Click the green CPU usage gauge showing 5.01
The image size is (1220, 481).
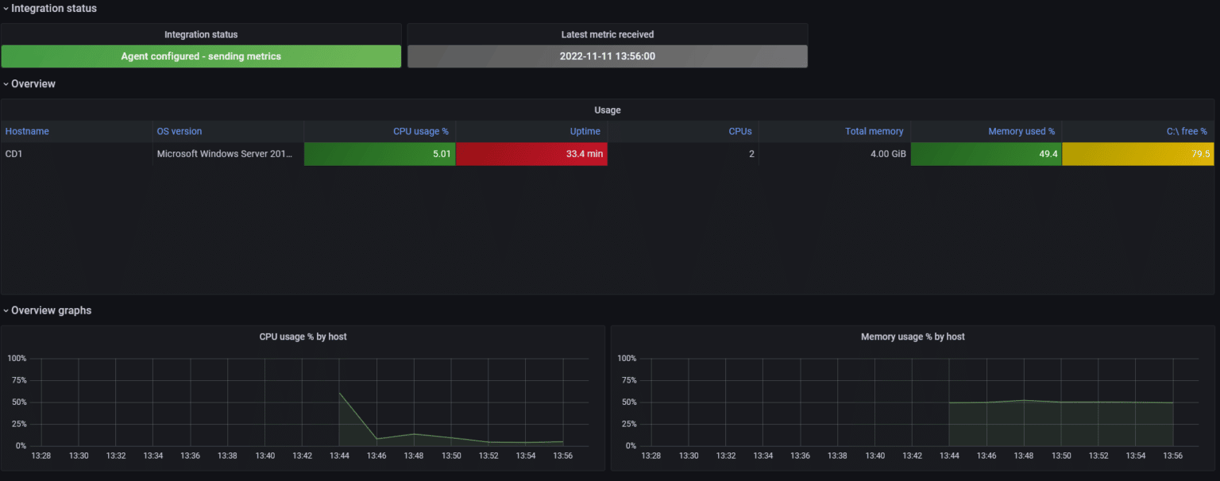click(380, 153)
